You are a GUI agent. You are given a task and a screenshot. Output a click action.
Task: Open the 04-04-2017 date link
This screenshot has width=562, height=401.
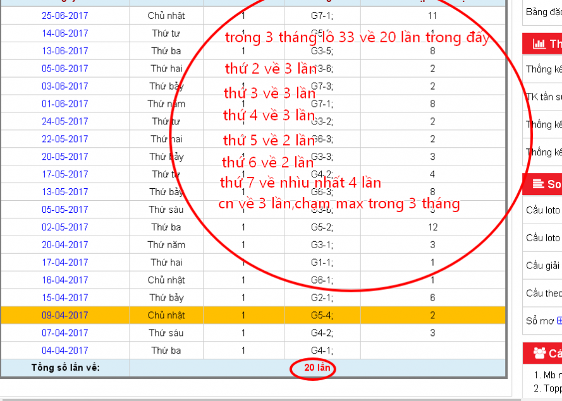pos(65,350)
